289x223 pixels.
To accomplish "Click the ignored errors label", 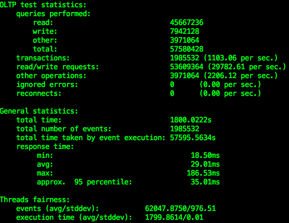I will 47,84.
